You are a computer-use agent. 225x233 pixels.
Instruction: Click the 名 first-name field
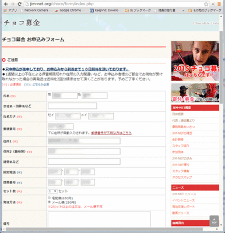tap(94, 96)
